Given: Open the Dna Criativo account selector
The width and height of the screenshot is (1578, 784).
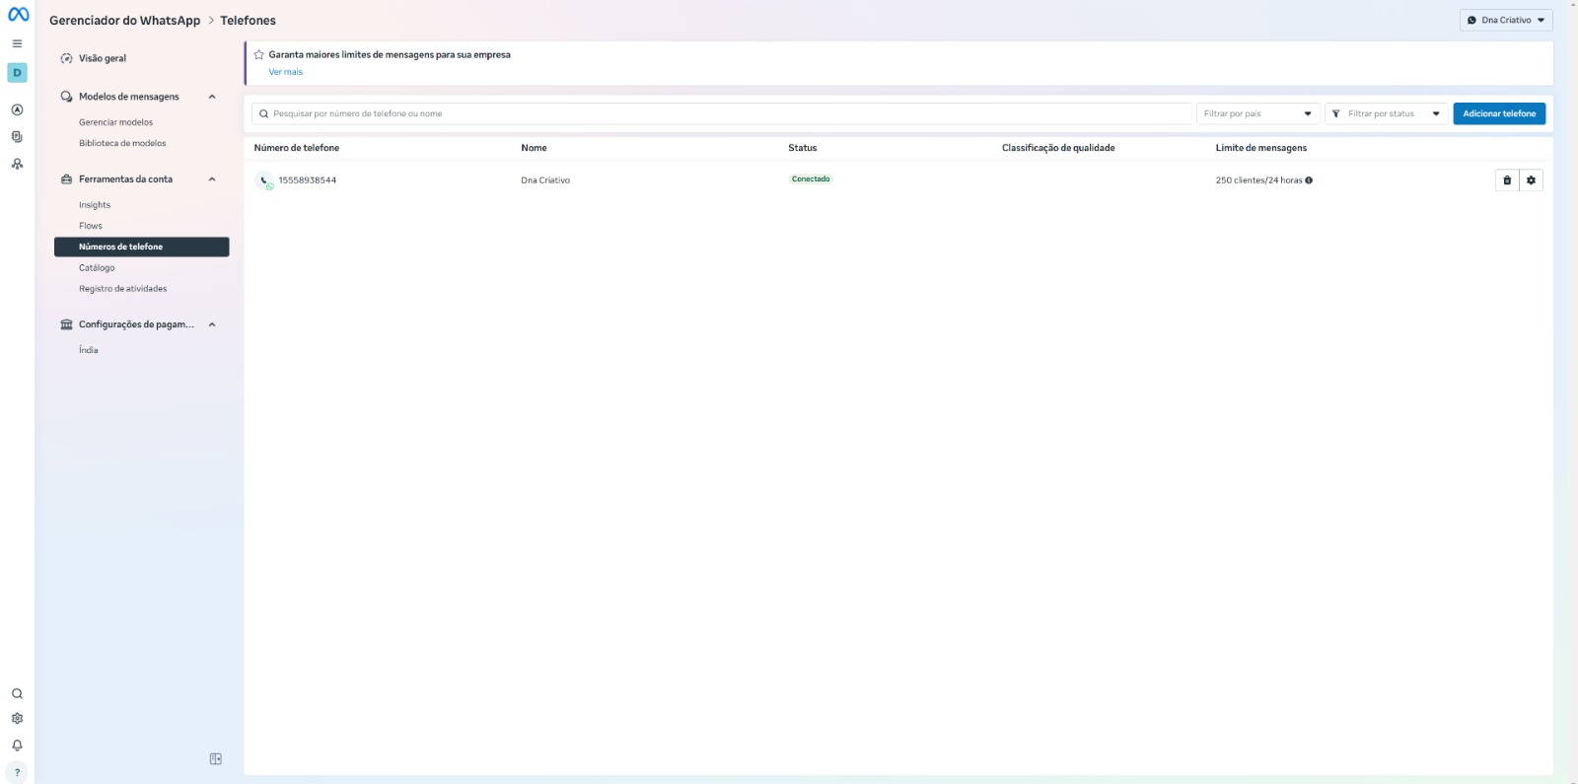Looking at the screenshot, I should (1505, 20).
